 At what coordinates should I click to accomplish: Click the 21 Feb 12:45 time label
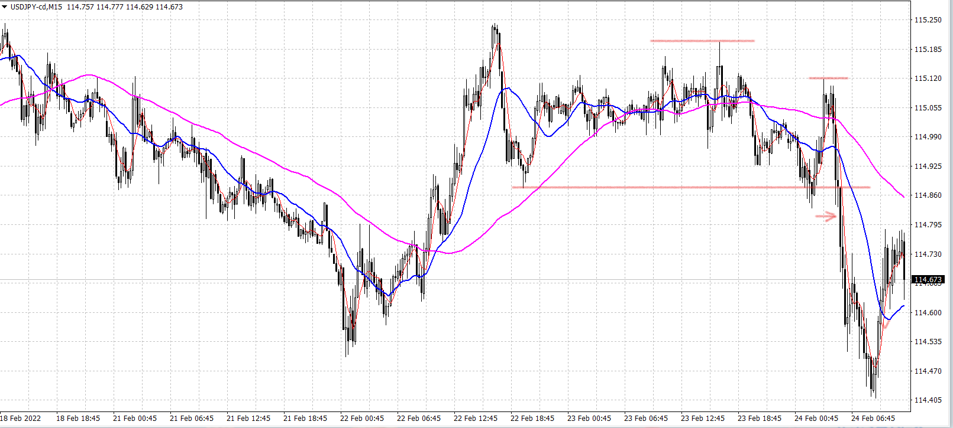tap(248, 418)
